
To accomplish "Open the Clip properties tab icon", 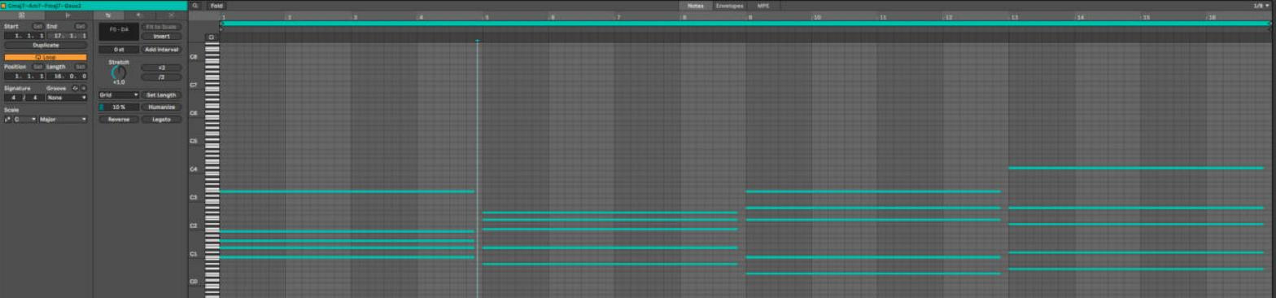I will 21,15.
